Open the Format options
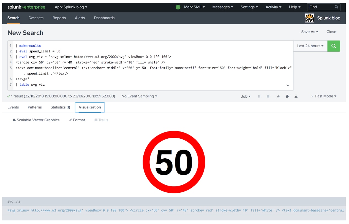The image size is (349, 224). tap(77, 120)
